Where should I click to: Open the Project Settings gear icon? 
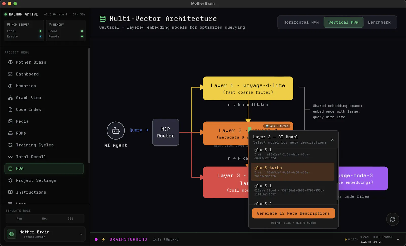(10, 180)
